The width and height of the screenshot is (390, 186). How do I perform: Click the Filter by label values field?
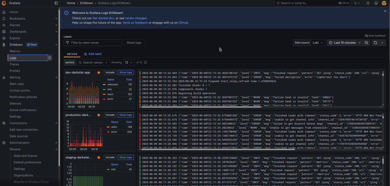[x=93, y=43]
